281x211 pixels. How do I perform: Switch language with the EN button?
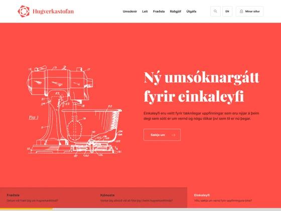[x=227, y=11]
